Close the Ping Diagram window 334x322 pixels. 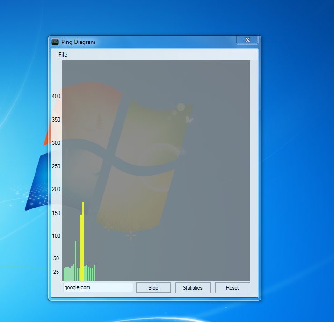[247, 40]
